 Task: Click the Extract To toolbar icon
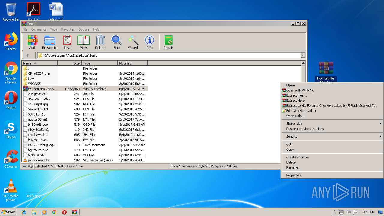(49, 42)
